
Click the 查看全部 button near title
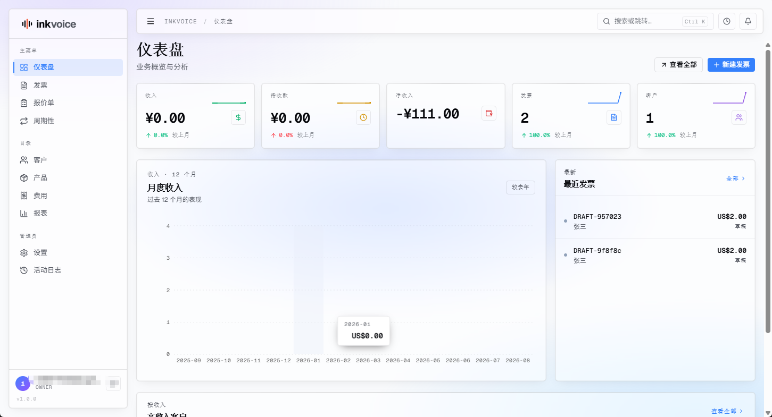(678, 65)
